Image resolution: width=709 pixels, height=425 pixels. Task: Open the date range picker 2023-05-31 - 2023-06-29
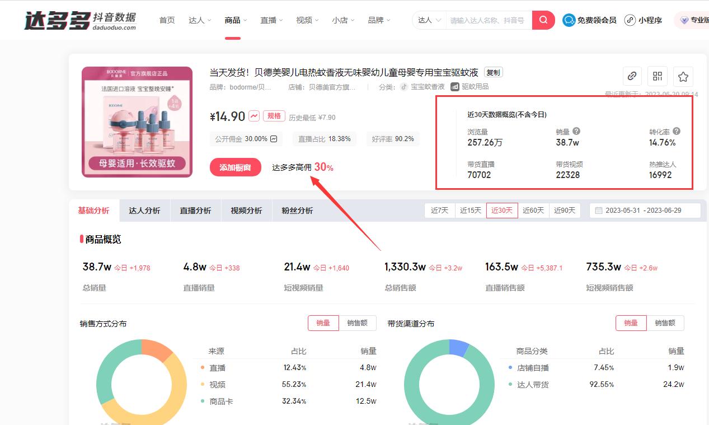[x=645, y=211]
